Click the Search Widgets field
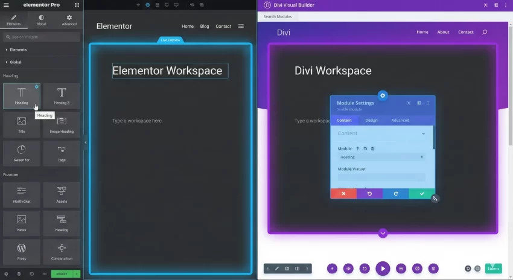 42,37
